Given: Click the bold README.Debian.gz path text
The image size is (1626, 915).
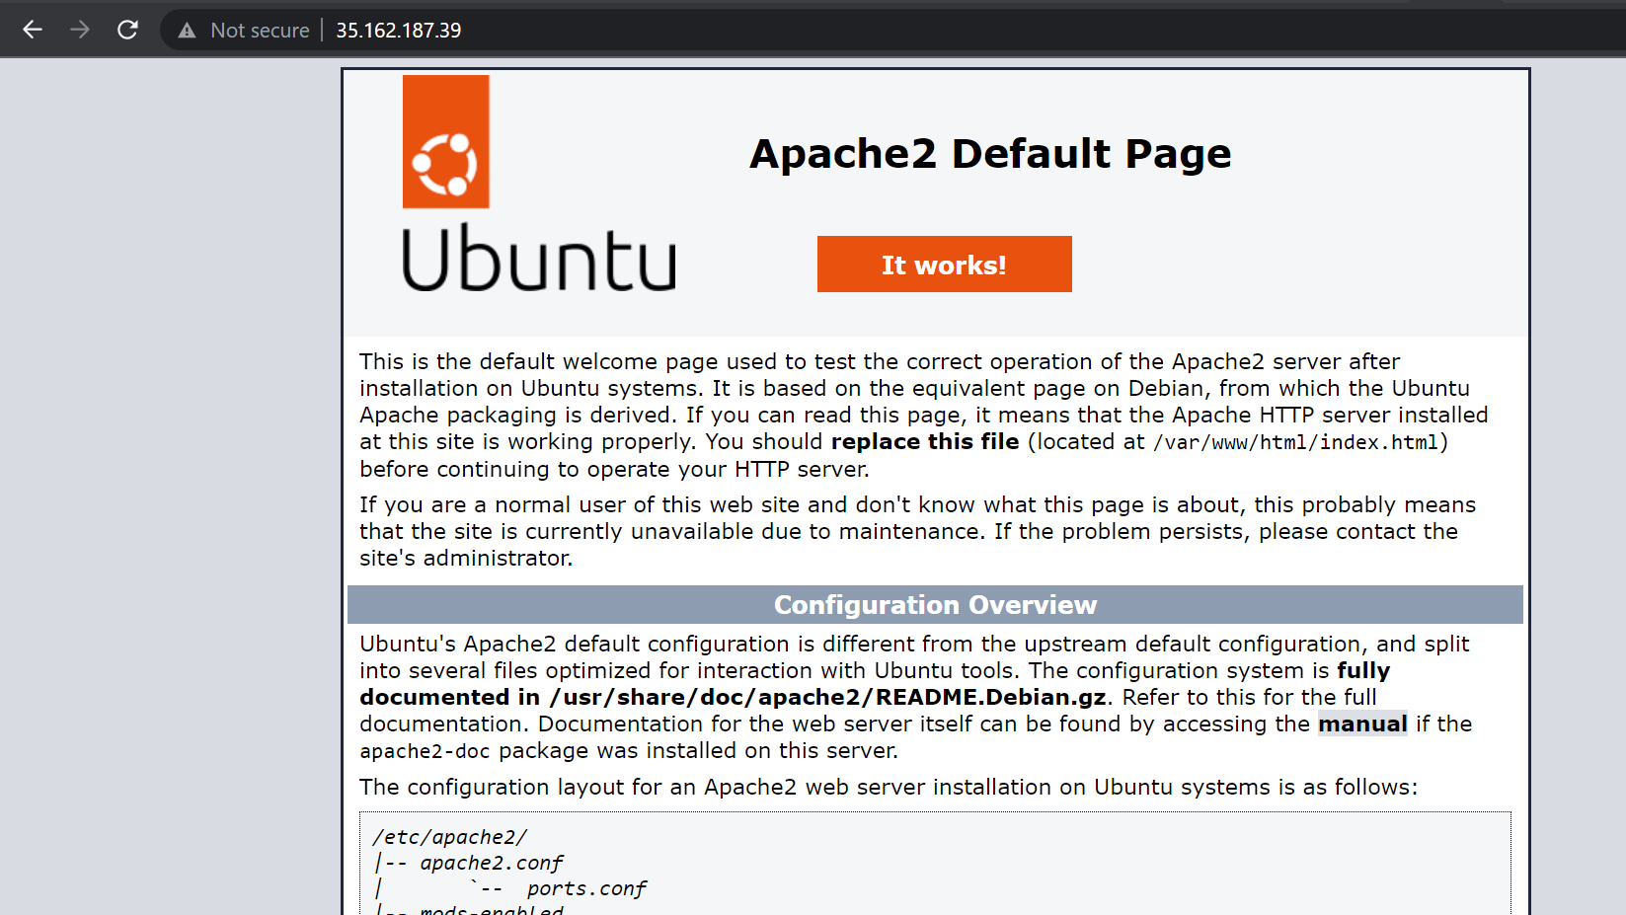Looking at the screenshot, I should tap(827, 698).
